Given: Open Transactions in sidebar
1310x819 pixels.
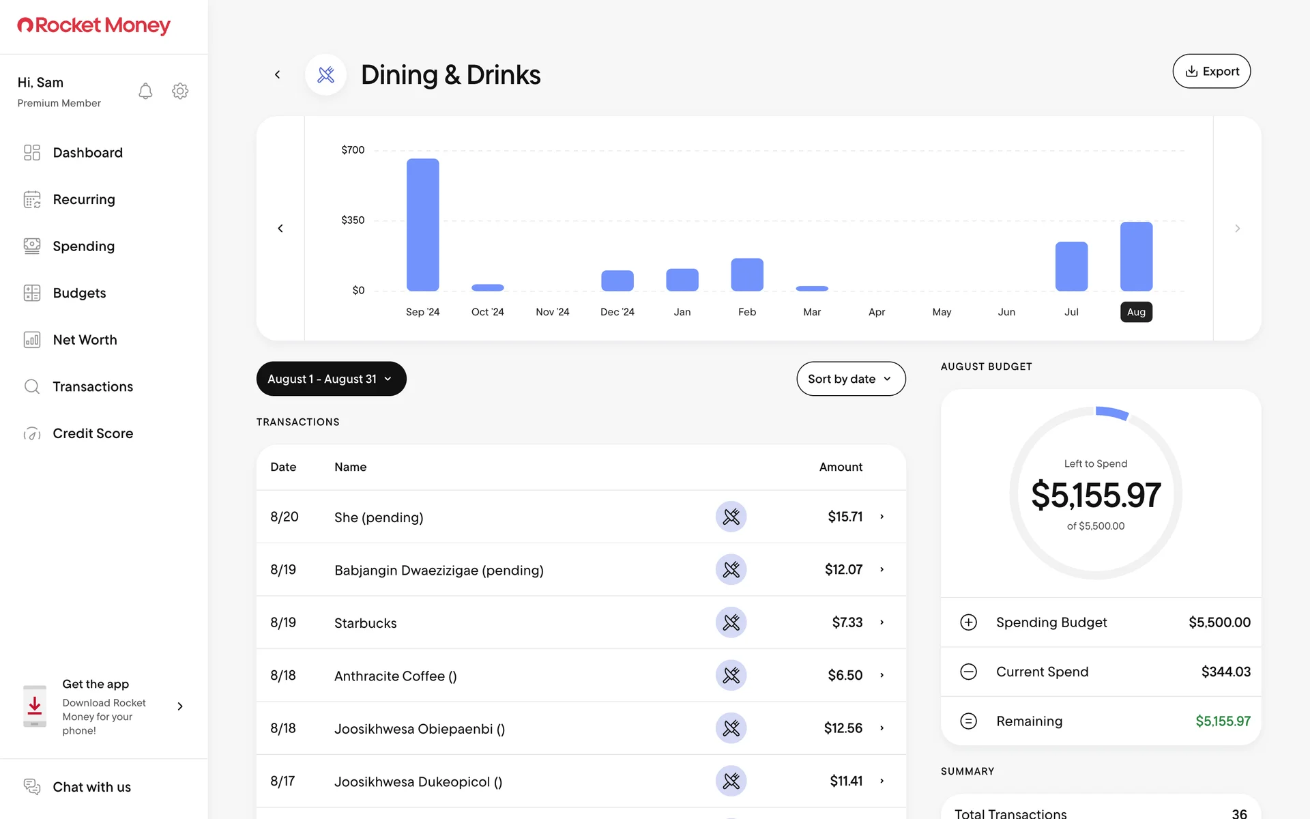Looking at the screenshot, I should 93,386.
